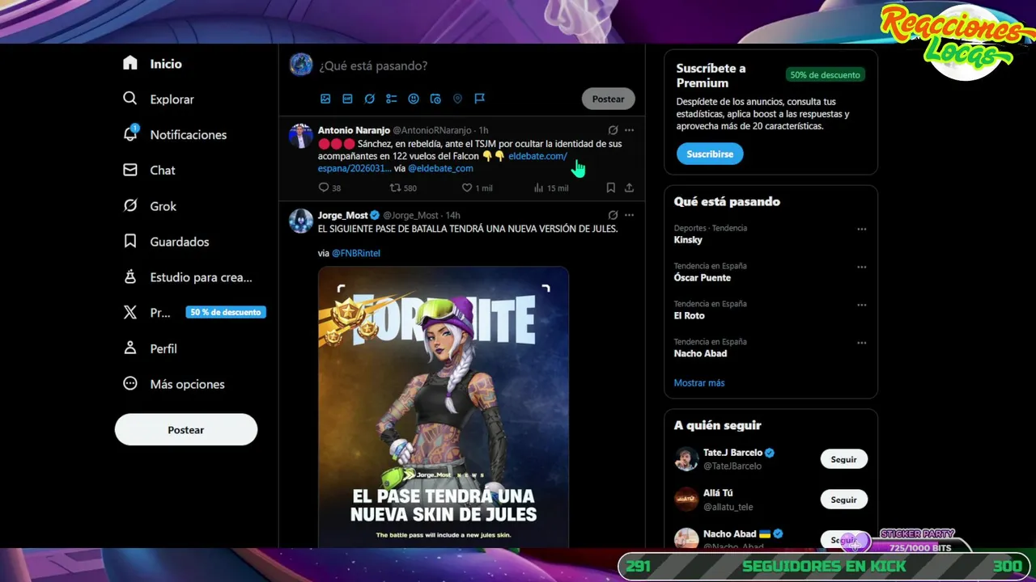Screen dimensions: 1036x582
Task: Open the Fortnite Jules skin image
Action: click(x=444, y=407)
